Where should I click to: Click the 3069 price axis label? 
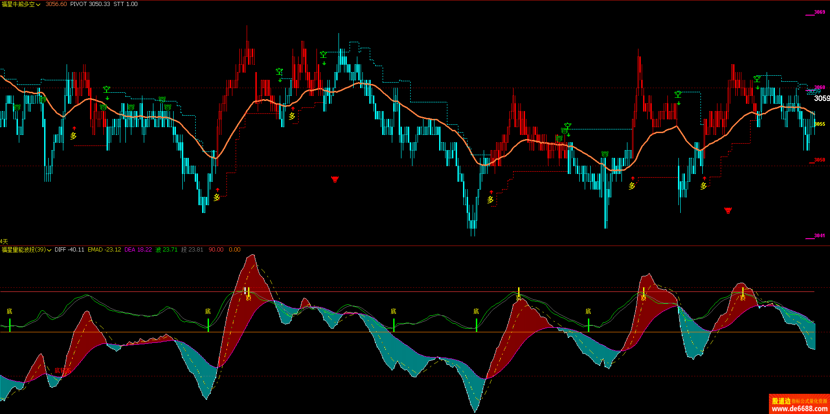819,12
